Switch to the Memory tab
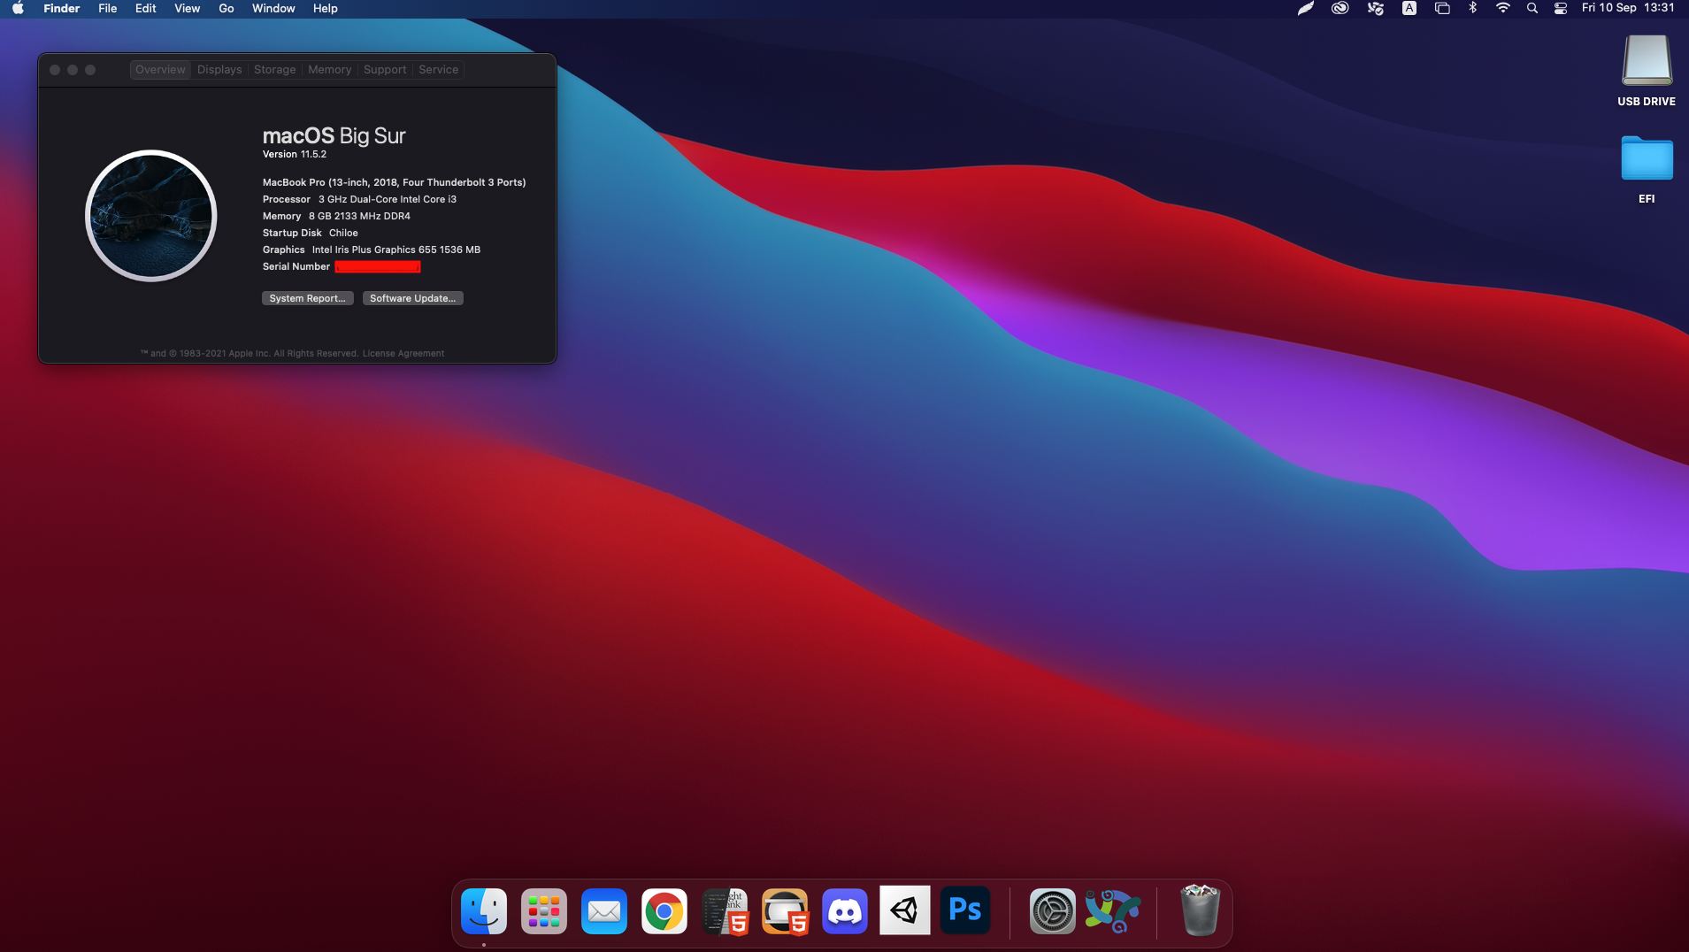1689x952 pixels. click(x=330, y=70)
